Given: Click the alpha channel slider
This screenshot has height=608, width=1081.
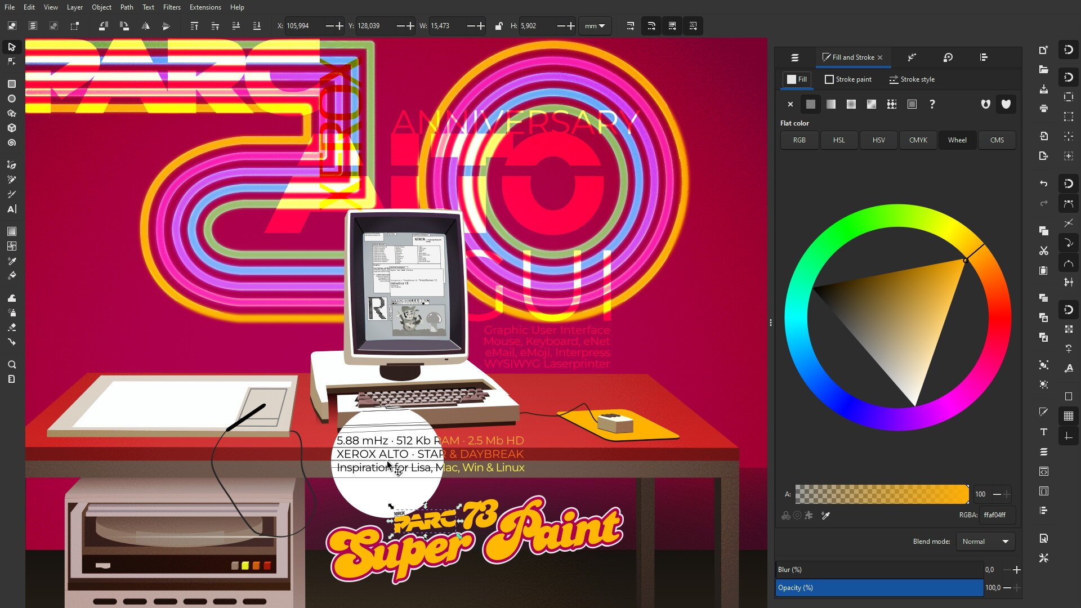Looking at the screenshot, I should tap(882, 494).
